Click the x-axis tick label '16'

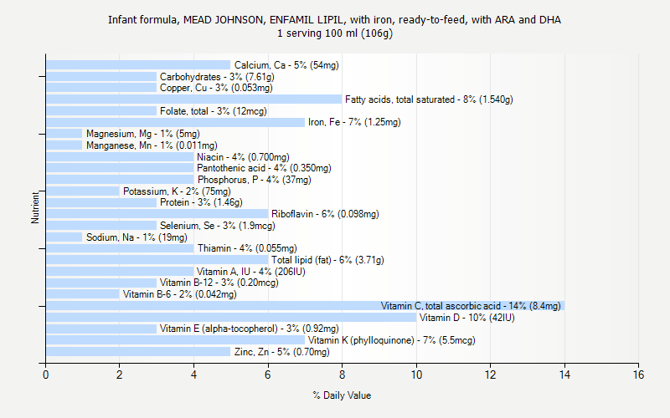pos(638,375)
